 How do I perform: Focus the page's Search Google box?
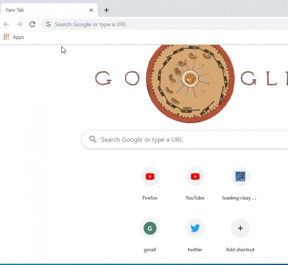click(x=185, y=139)
